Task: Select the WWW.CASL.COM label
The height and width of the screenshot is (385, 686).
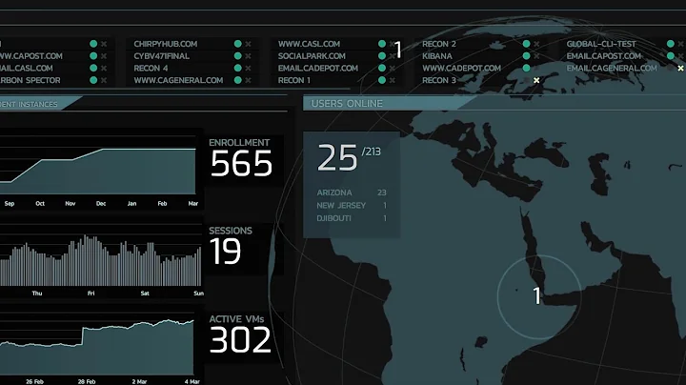Action: 309,44
